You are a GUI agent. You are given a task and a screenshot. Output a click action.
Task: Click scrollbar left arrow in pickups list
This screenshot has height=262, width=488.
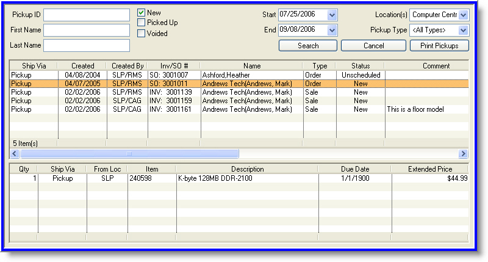[x=15, y=153]
